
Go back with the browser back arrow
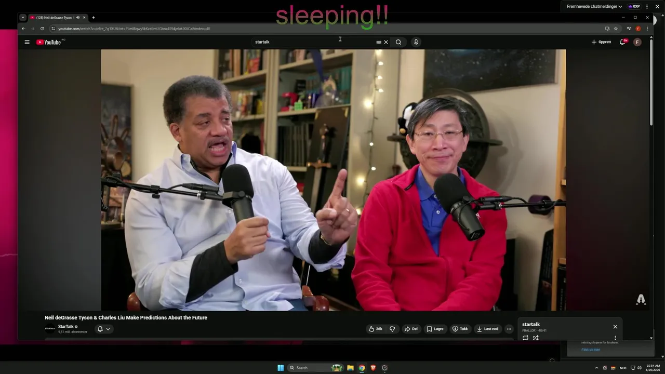(23, 29)
